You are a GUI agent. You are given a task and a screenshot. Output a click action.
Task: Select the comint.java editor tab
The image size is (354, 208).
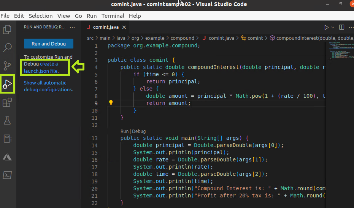(x=106, y=27)
